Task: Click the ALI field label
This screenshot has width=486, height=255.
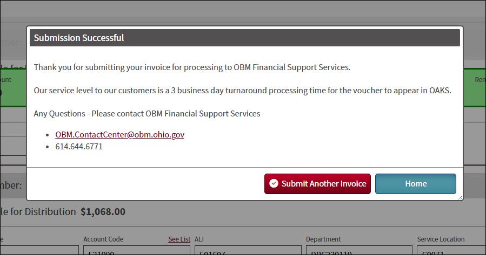Action: point(199,239)
